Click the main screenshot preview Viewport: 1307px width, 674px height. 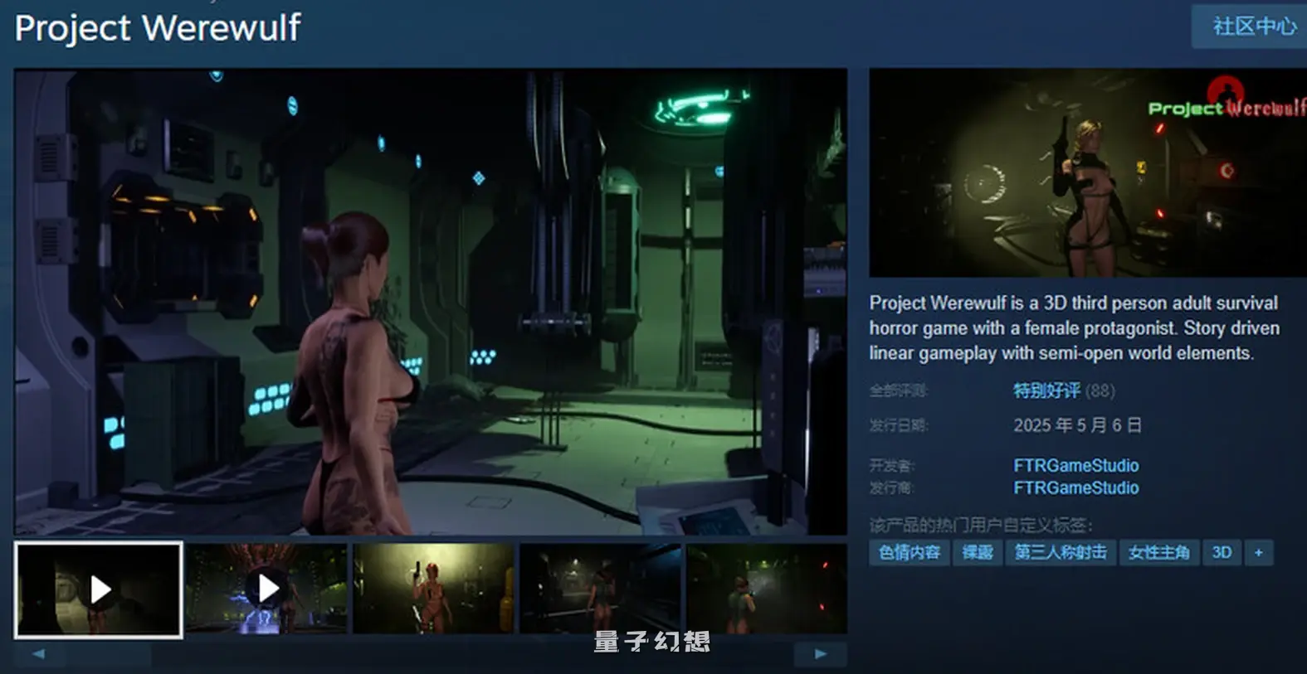(431, 302)
